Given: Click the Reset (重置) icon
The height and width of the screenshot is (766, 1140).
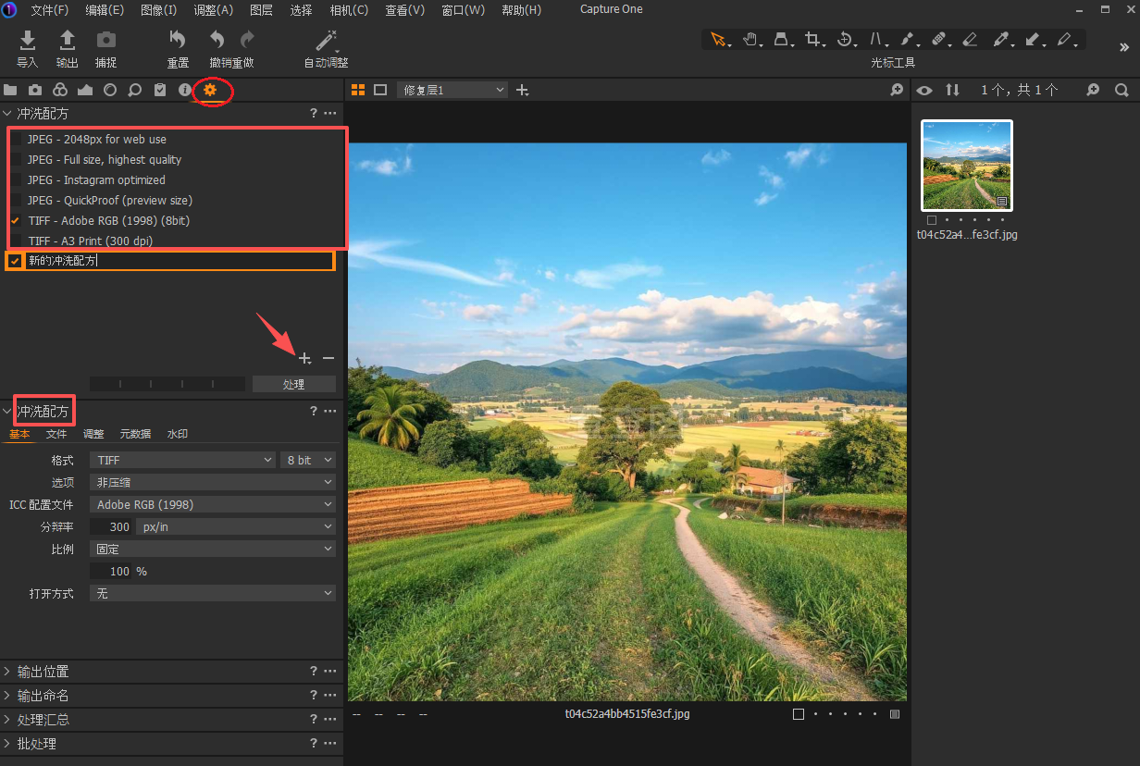Looking at the screenshot, I should point(178,40).
